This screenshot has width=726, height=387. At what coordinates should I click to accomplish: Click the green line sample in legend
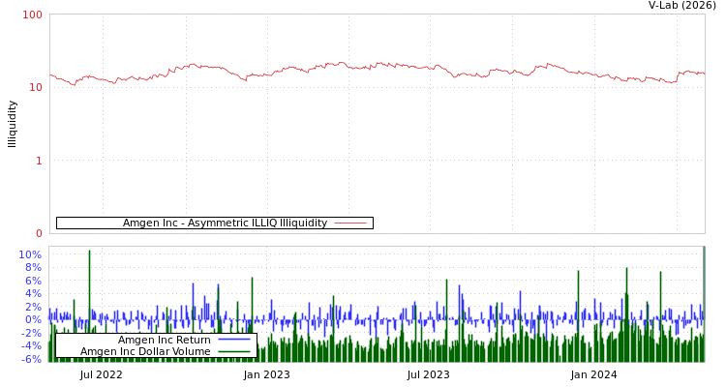234,352
